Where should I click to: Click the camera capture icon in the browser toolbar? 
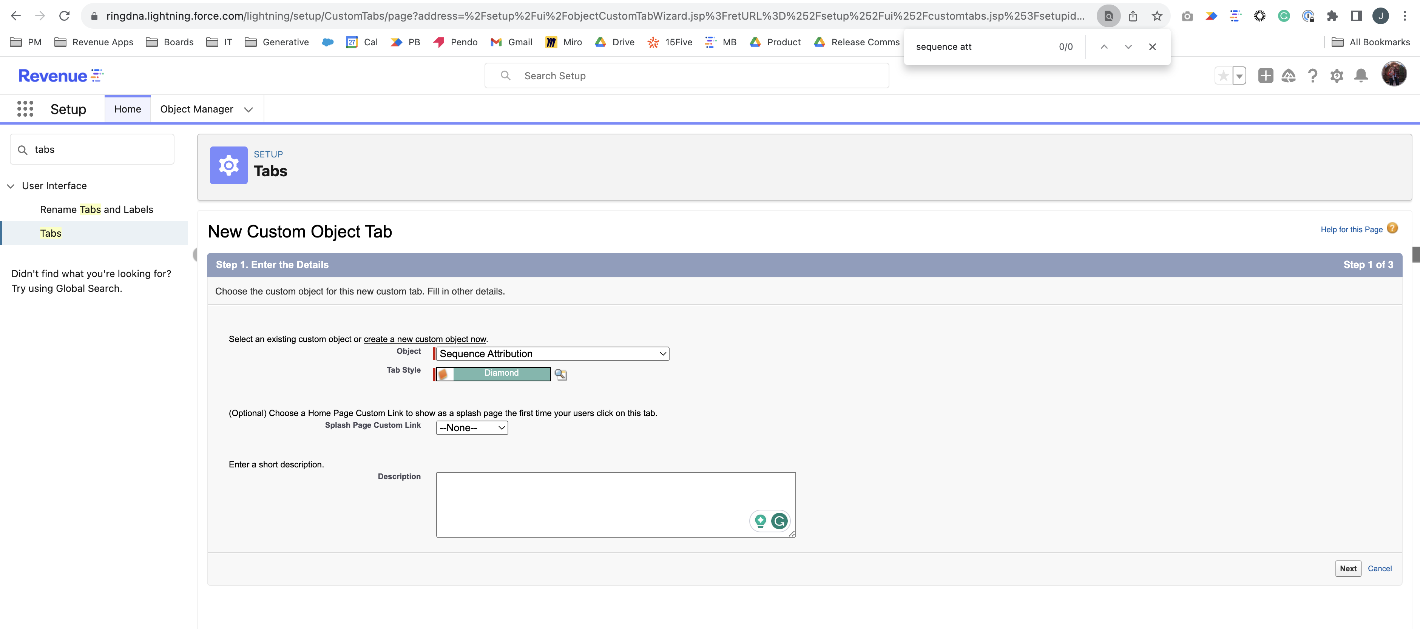tap(1187, 15)
